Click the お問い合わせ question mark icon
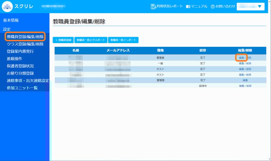Viewport: 271px width, 161px height. [213, 6]
